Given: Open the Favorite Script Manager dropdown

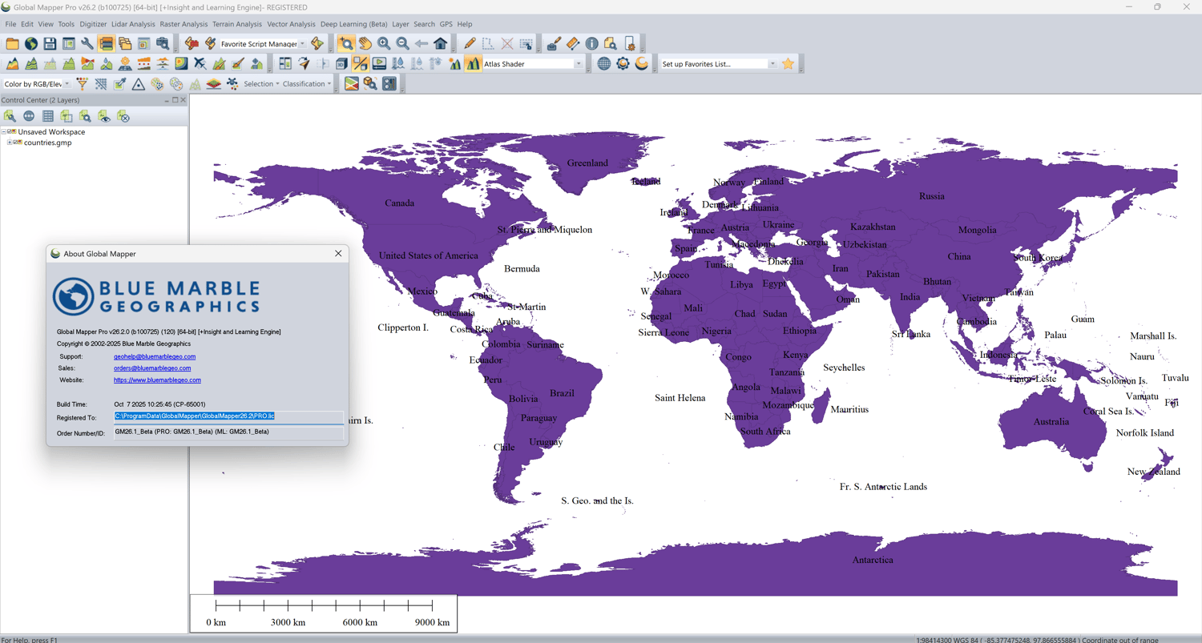Looking at the screenshot, I should point(302,44).
